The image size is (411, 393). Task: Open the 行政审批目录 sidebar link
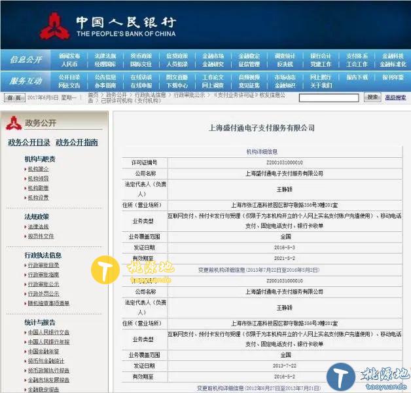[43, 265]
